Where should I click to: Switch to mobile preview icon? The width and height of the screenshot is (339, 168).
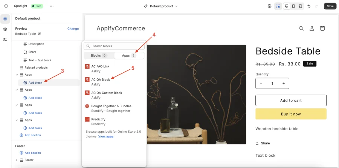293,6
